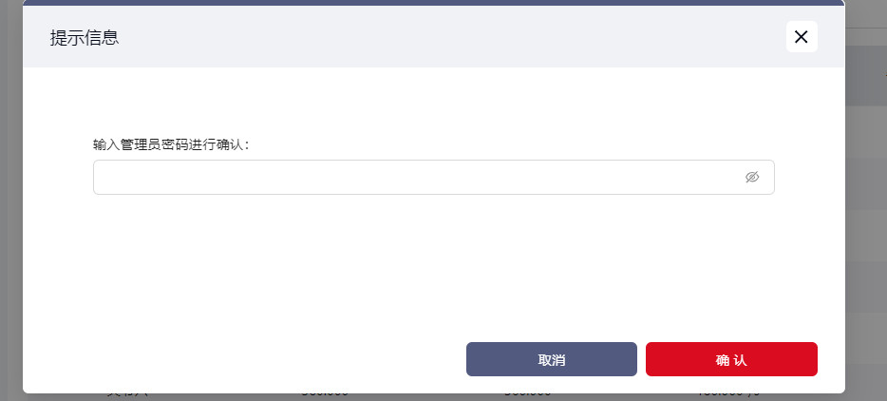Show the typed password using eye icon
The width and height of the screenshot is (887, 401).
[752, 177]
